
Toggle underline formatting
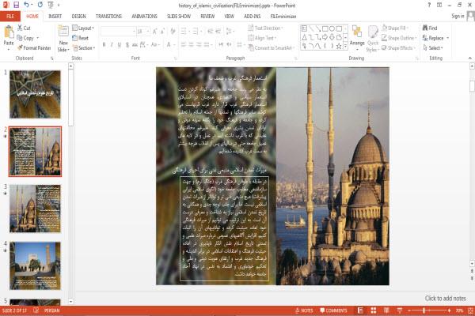click(x=120, y=45)
